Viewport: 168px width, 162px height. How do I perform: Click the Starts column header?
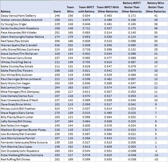click(57, 7)
